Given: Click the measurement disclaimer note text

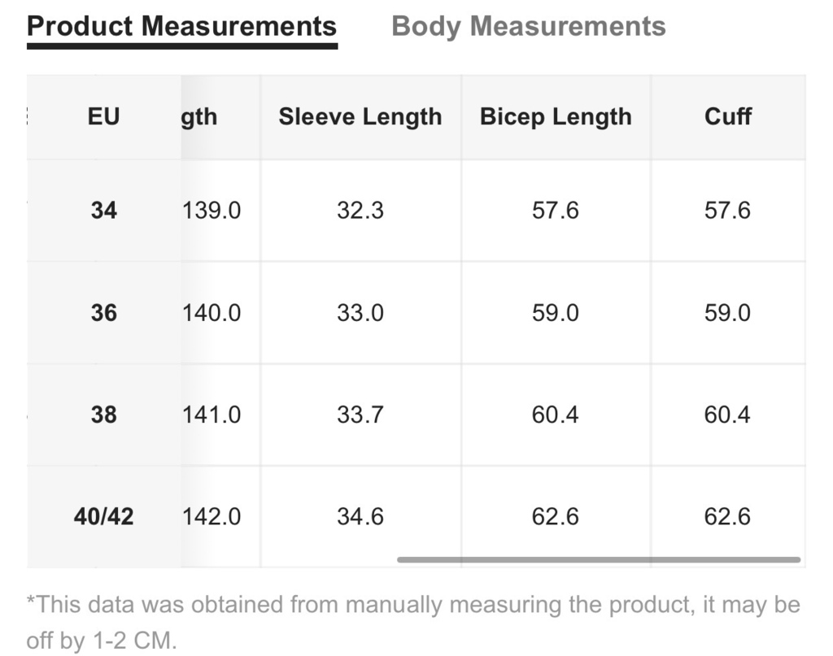Looking at the screenshot, I should (413, 623).
